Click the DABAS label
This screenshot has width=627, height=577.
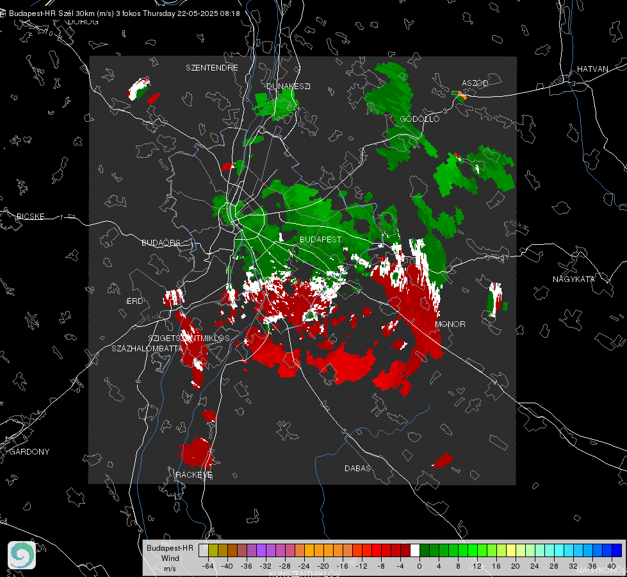357,468
